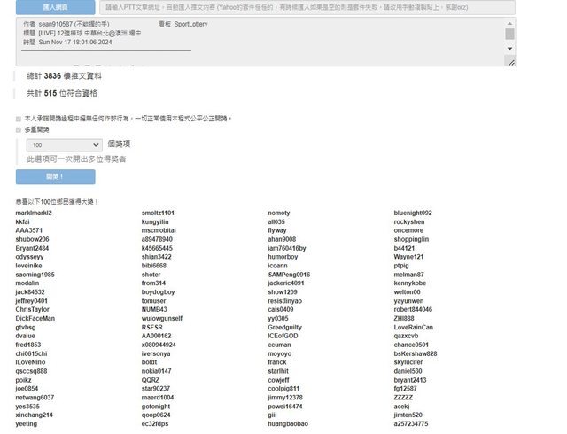567x434 pixels.
Task: Click the resize handle of the article text box
Action: [511, 62]
